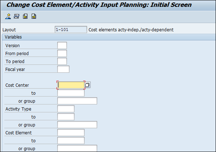Select the To period field

(x=62, y=61)
